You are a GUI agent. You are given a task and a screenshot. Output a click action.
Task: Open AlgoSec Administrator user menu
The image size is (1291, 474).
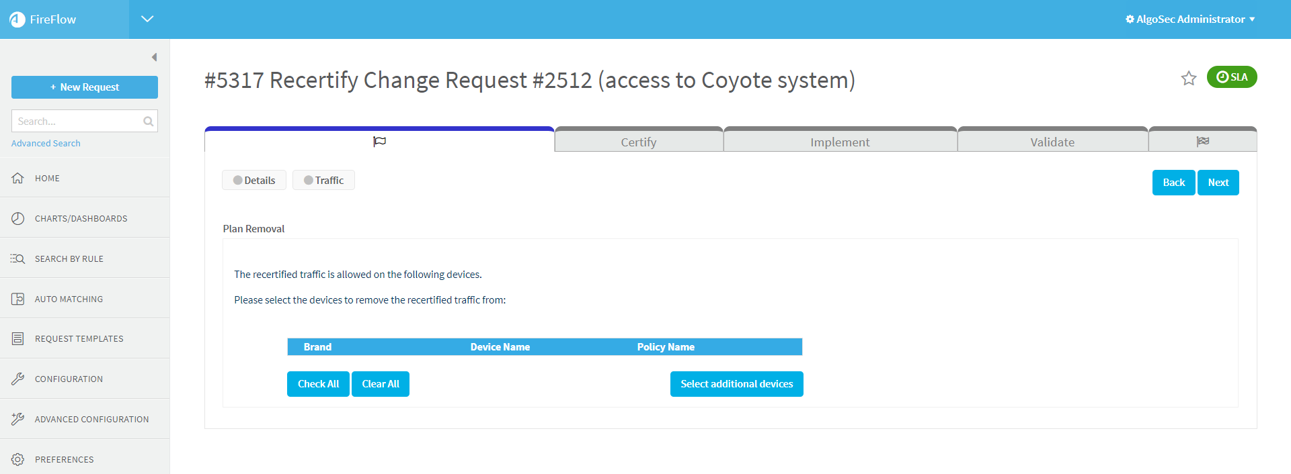(1189, 19)
